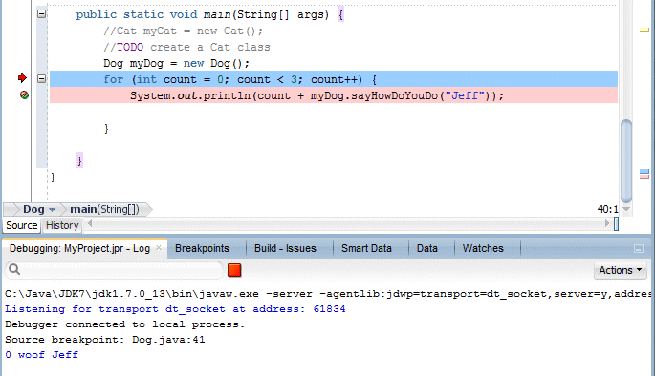Click the '//Cat myCat = new Cat();' comment

[183, 31]
